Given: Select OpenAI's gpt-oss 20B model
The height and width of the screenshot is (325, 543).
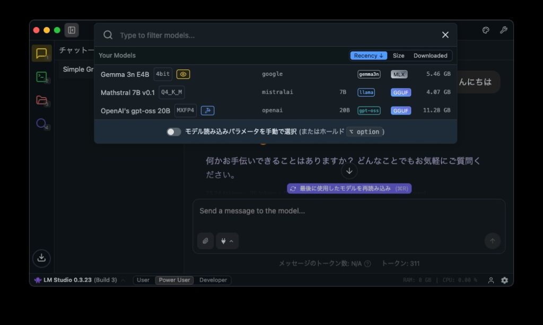Looking at the screenshot, I should click(276, 110).
